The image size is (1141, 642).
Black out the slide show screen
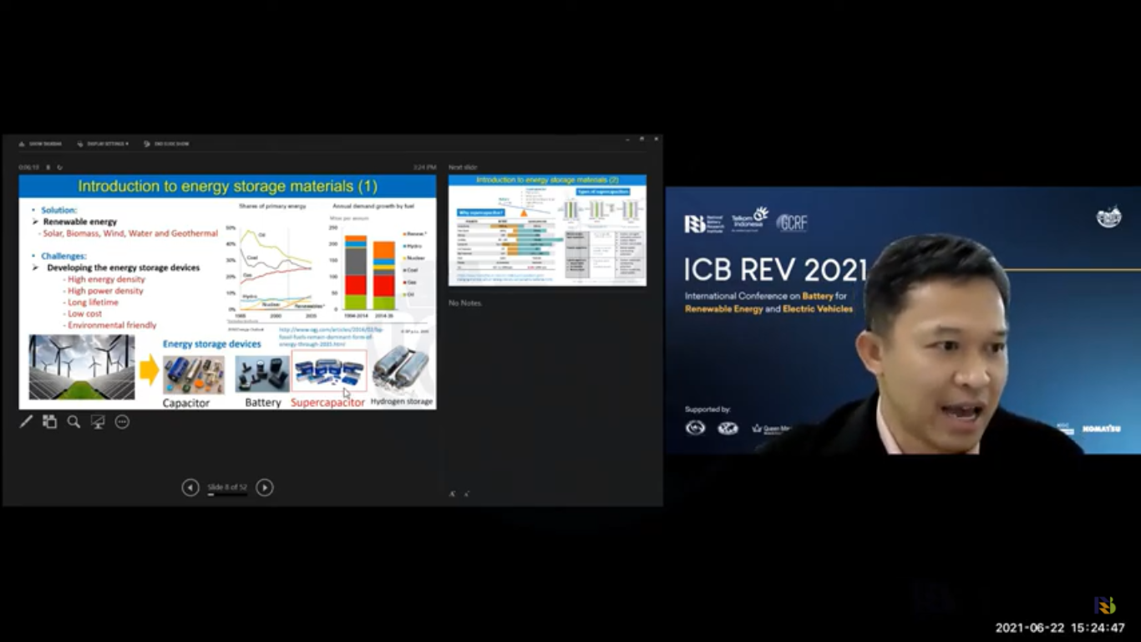point(98,422)
